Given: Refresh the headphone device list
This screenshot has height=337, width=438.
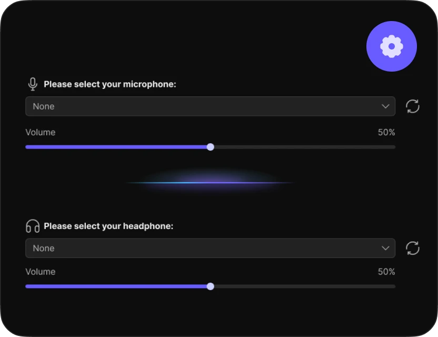Looking at the screenshot, I should tap(413, 248).
